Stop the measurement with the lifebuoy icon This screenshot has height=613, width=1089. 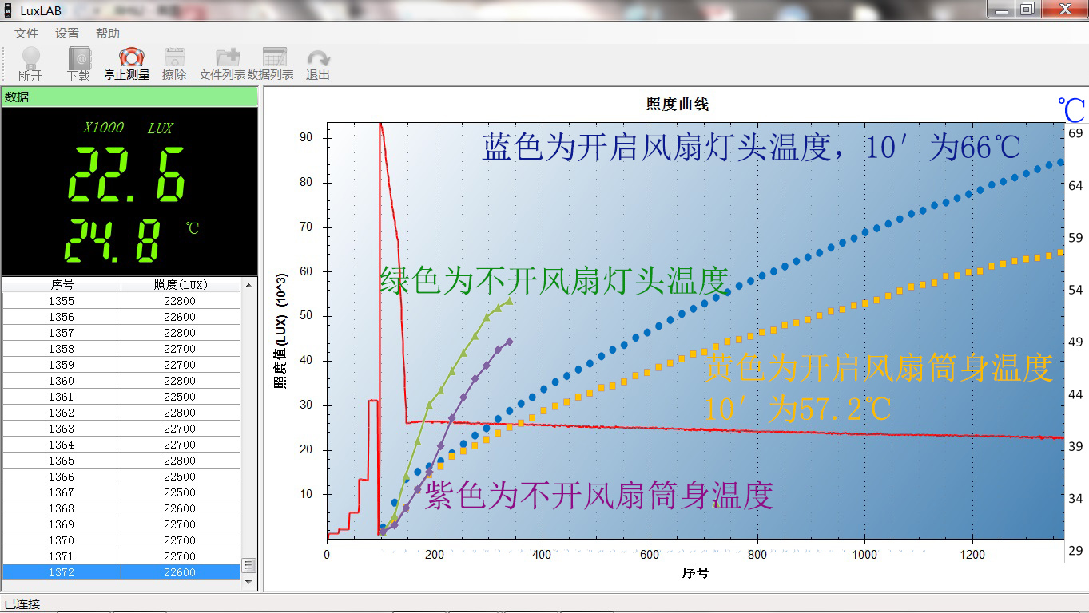click(x=127, y=64)
